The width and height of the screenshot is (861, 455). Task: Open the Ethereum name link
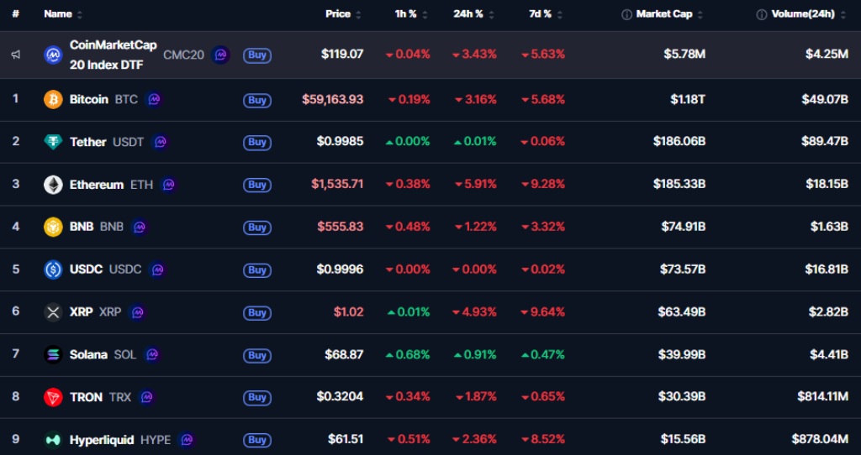(97, 185)
